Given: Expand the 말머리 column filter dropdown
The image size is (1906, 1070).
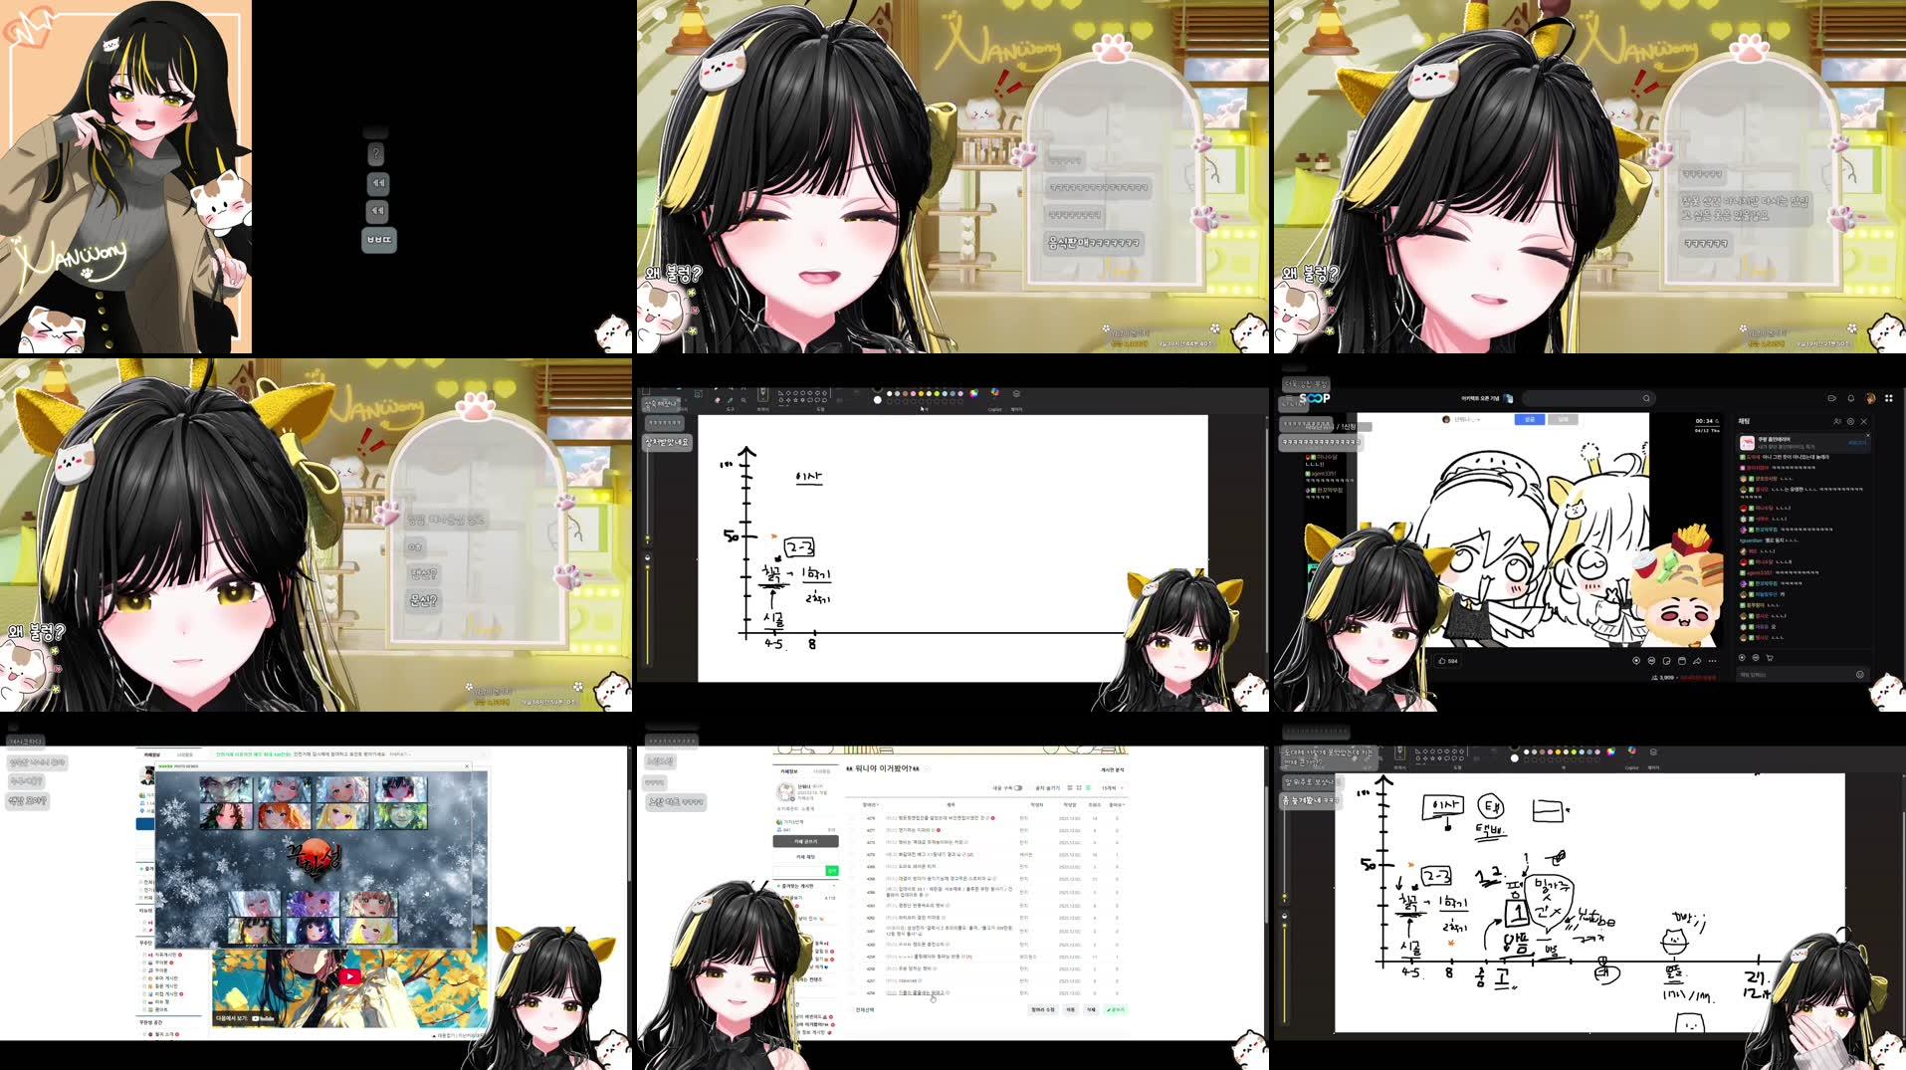Looking at the screenshot, I should [870, 804].
